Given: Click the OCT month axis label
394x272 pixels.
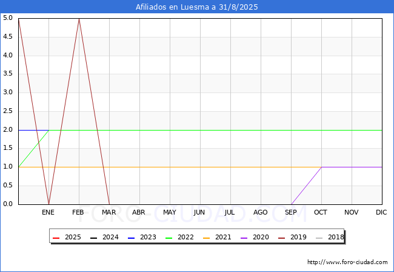Looking at the screenshot, I should tap(321, 212).
